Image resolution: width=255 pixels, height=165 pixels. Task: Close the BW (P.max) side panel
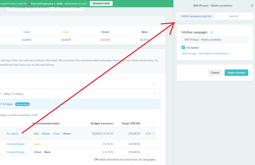coord(252,6)
